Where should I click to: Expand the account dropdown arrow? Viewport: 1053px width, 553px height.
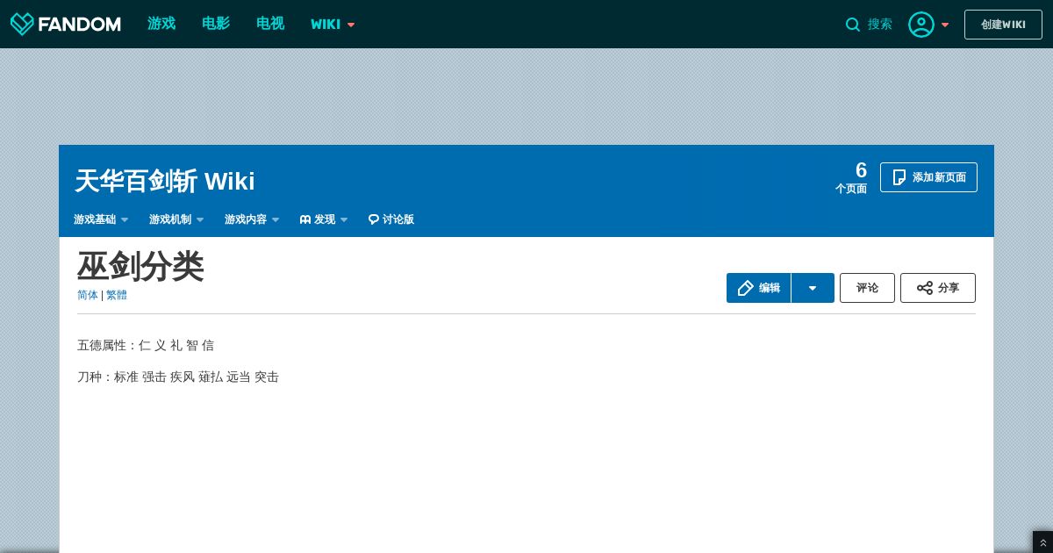[945, 25]
